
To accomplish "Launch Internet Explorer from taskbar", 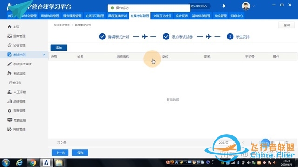I will [19, 163].
